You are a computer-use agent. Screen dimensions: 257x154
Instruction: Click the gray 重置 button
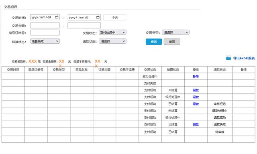click(172, 42)
